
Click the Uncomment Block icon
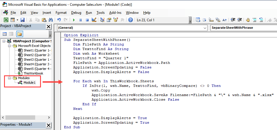click(x=261, y=20)
